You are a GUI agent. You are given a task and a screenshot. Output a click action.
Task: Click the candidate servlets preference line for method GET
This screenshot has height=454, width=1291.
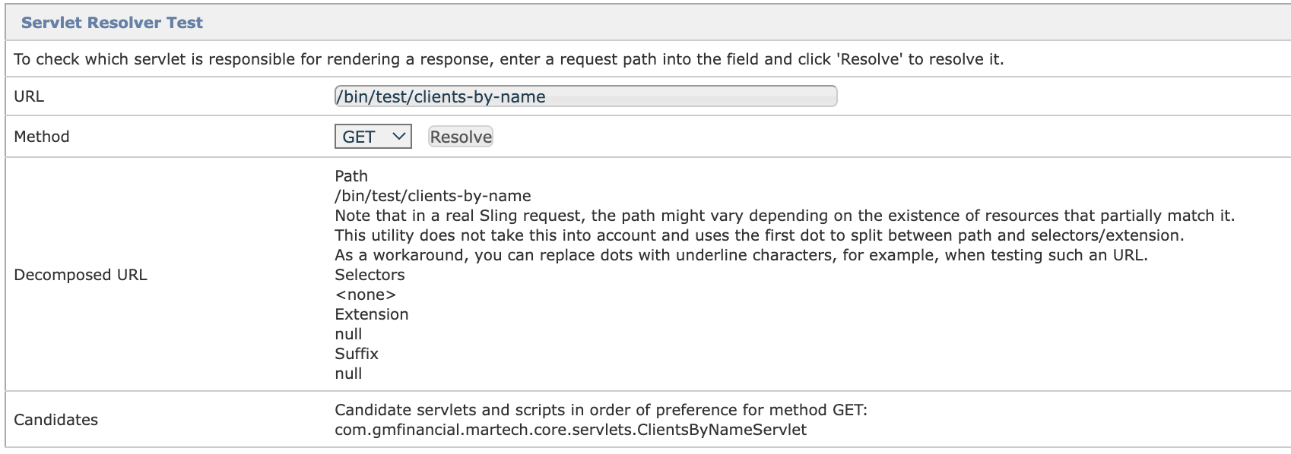[x=603, y=410]
